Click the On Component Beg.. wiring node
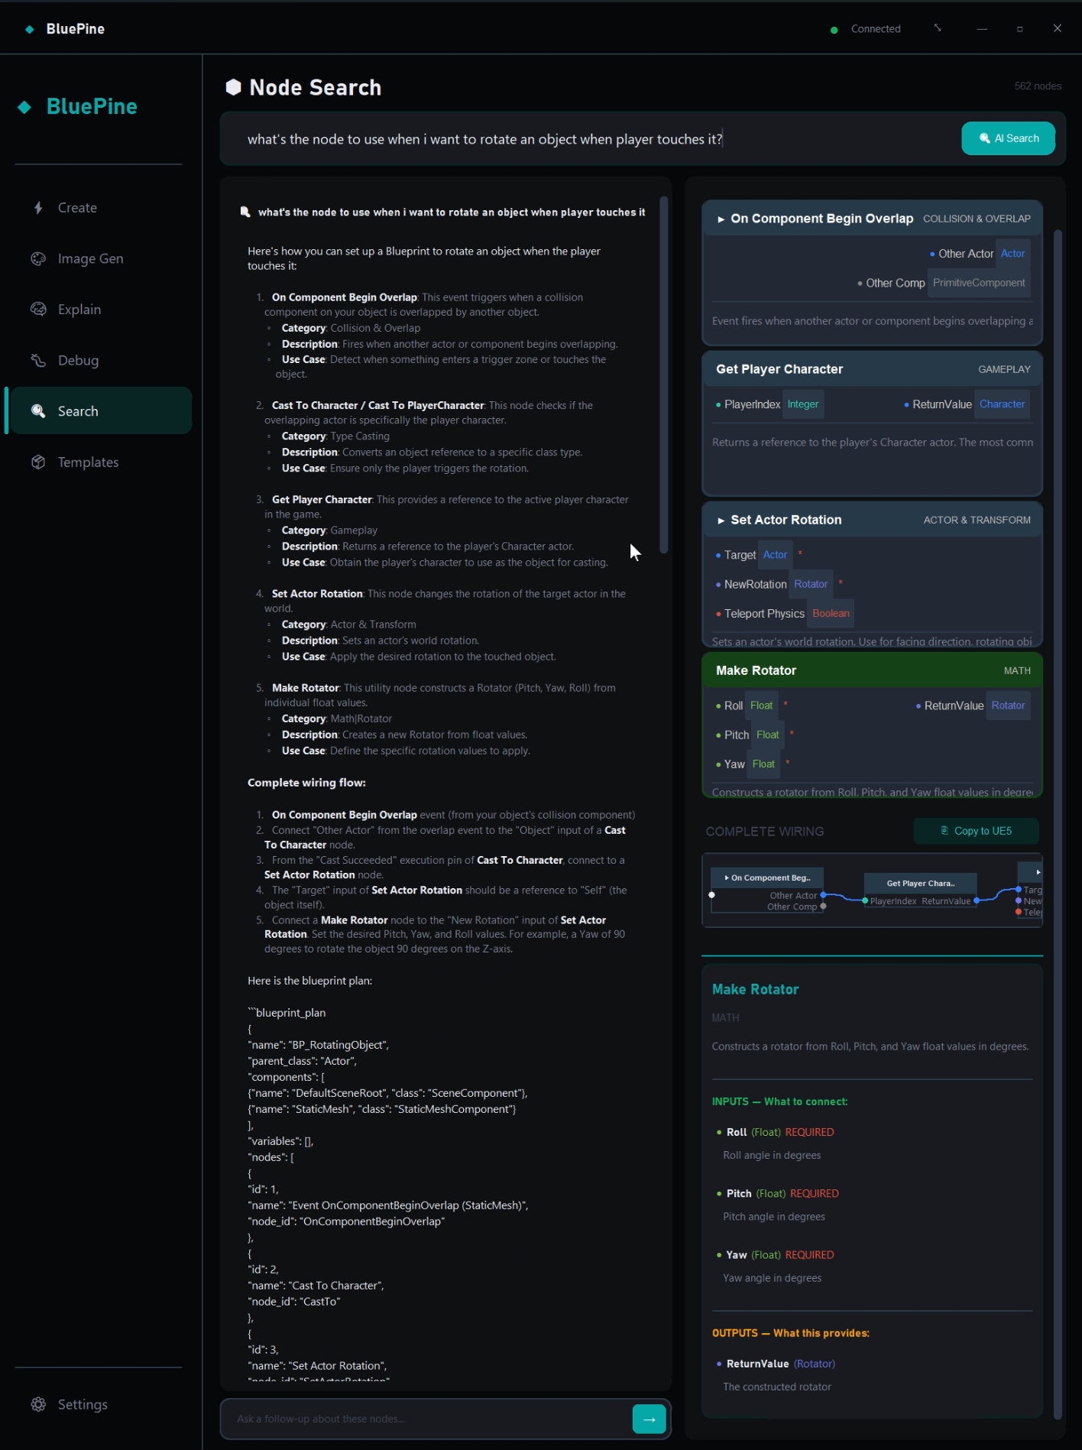The height and width of the screenshot is (1450, 1082). [x=766, y=890]
